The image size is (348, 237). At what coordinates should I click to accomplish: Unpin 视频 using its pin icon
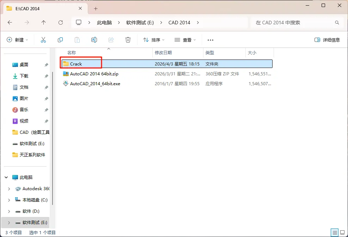point(46,121)
